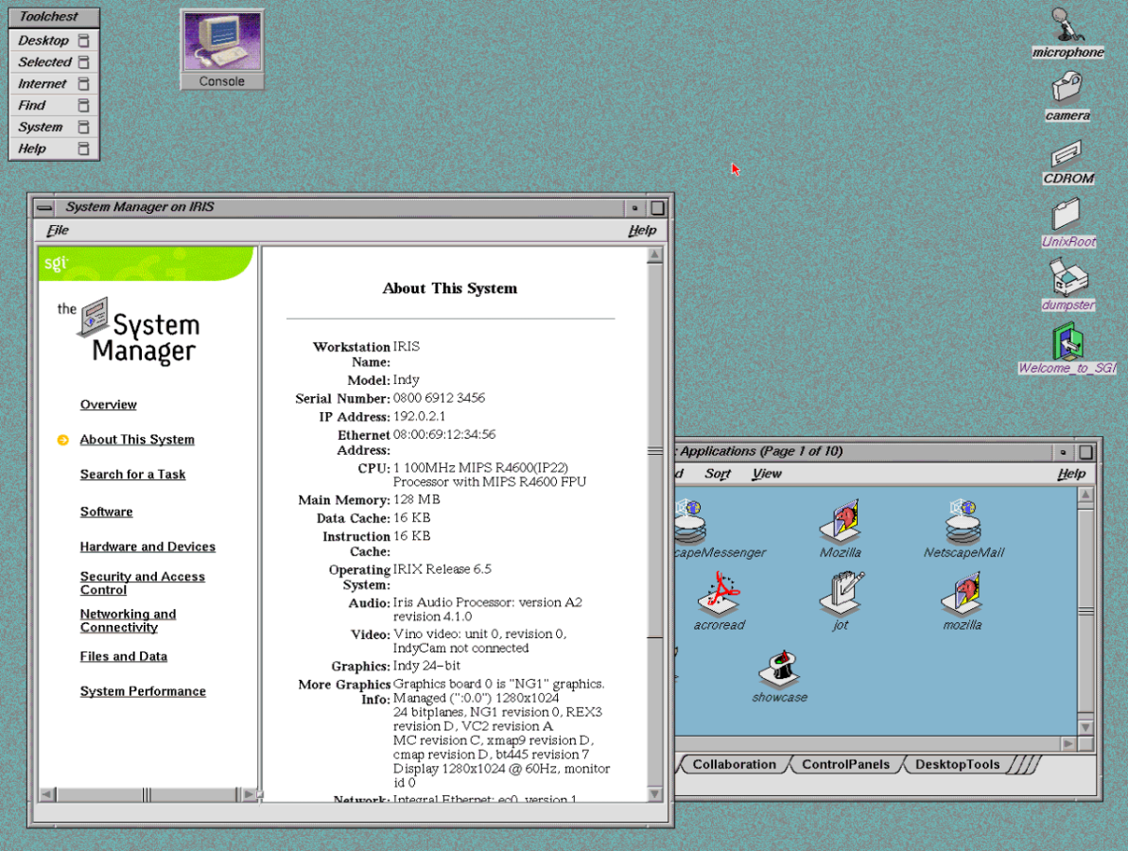The height and width of the screenshot is (851, 1128).
Task: Open the UnixRoot folder icon
Action: coord(1067,224)
